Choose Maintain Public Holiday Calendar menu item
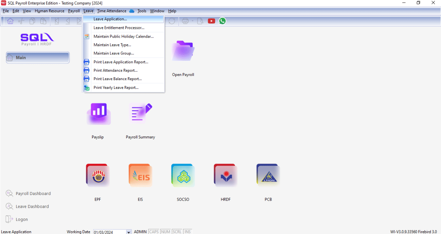 click(x=123, y=37)
